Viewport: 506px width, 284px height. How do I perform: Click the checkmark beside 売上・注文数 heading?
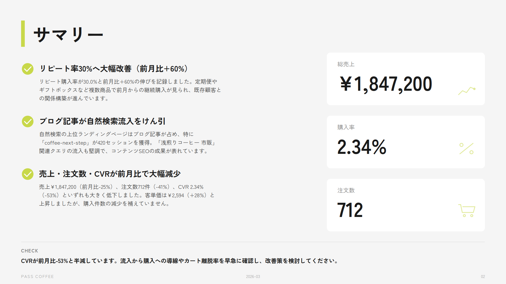[x=28, y=174]
